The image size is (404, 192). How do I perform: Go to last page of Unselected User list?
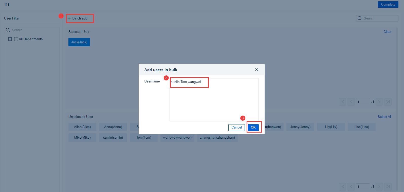(x=388, y=187)
